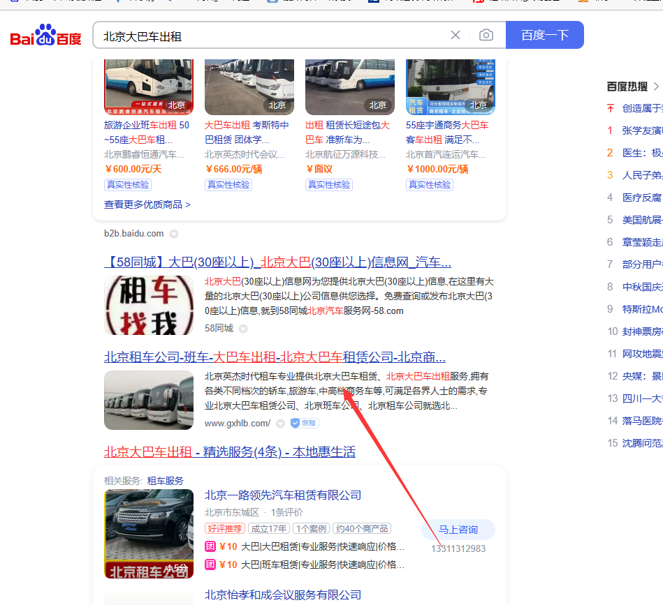Viewport: 663px width, 605px height.
Task: Open the 百度热搜 heading
Action: point(627,87)
